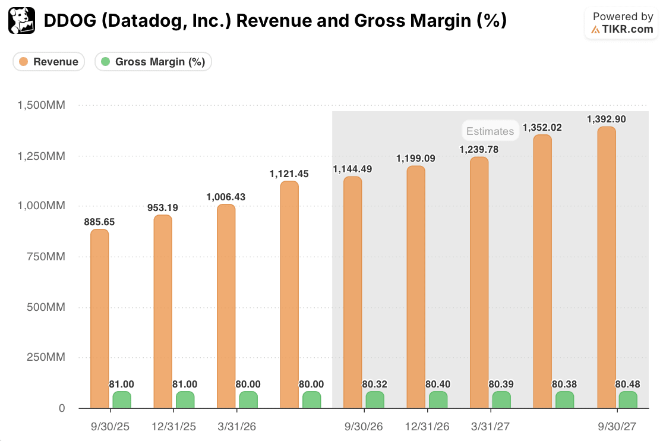Click the 250MM y-axis label
The width and height of the screenshot is (663, 441).
pos(46,357)
